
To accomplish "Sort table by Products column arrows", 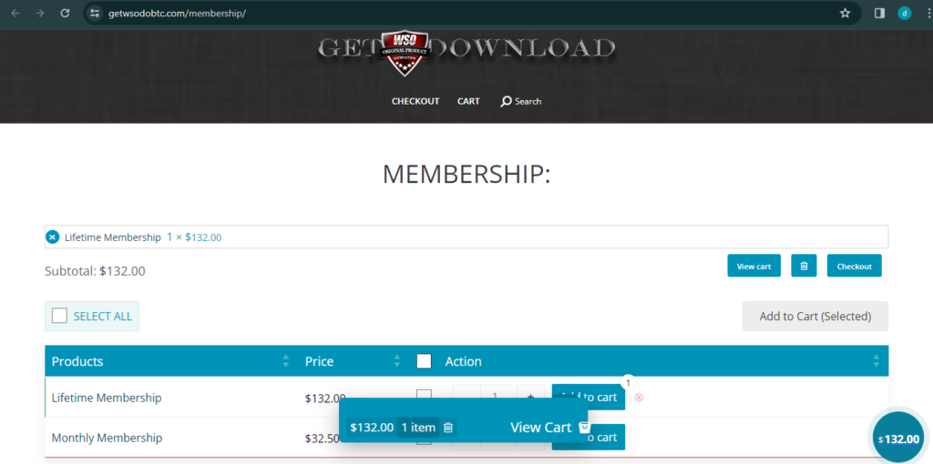I will tap(286, 361).
